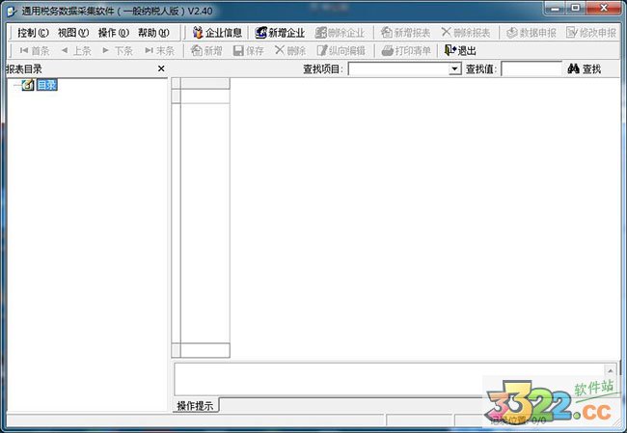The image size is (627, 433).
Task: Click the 删除报表 toolbar button
Action: coord(466,33)
